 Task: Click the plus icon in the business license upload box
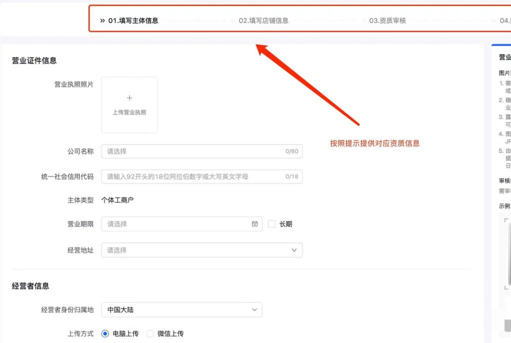pos(129,98)
